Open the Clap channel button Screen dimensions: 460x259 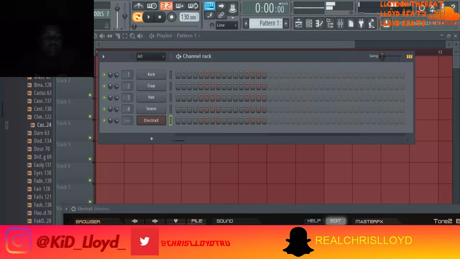click(151, 86)
